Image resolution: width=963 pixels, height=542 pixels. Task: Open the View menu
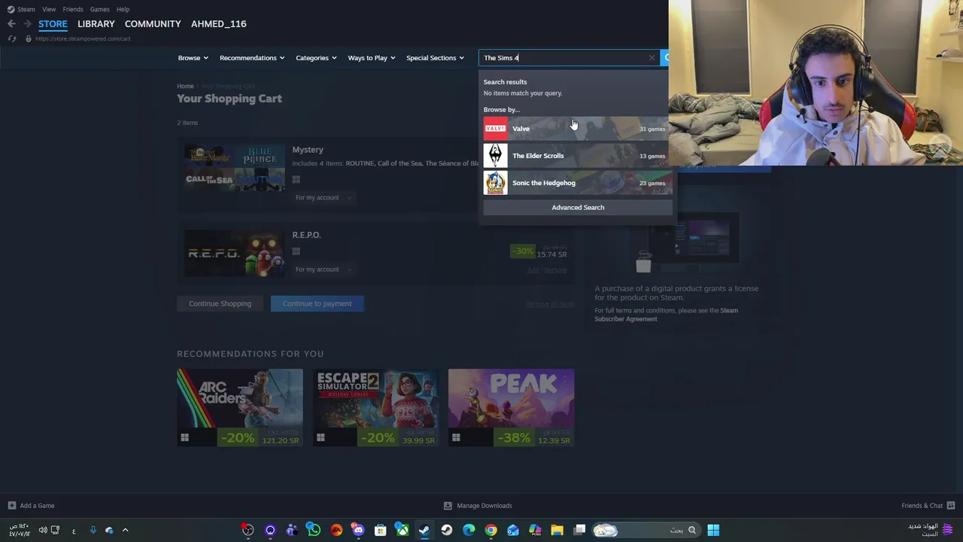(49, 9)
